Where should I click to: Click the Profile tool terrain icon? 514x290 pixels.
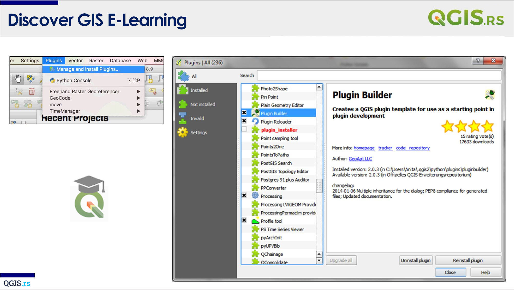[x=255, y=221]
